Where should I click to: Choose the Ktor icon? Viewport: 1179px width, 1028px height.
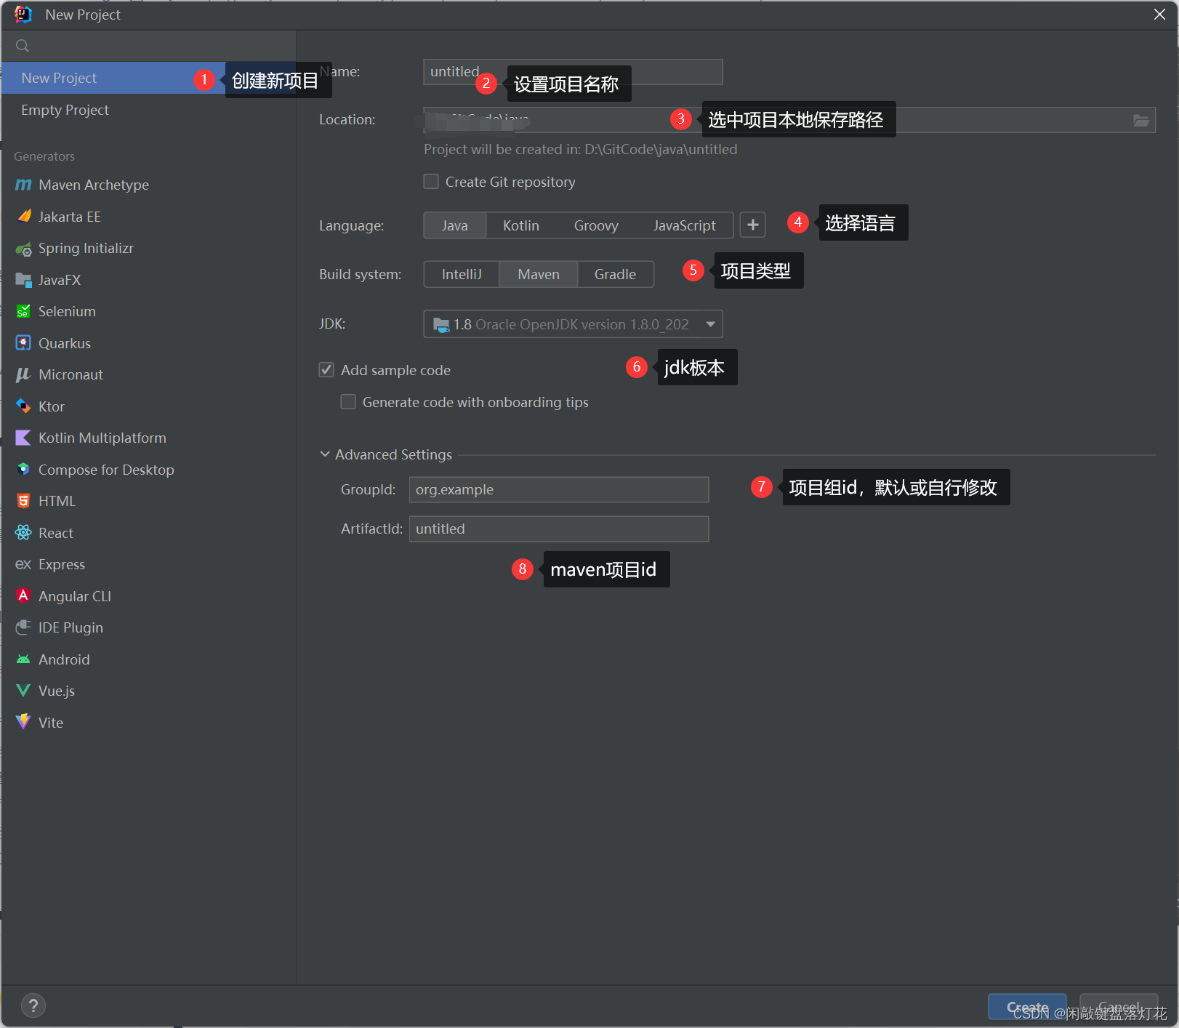pyautogui.click(x=23, y=406)
